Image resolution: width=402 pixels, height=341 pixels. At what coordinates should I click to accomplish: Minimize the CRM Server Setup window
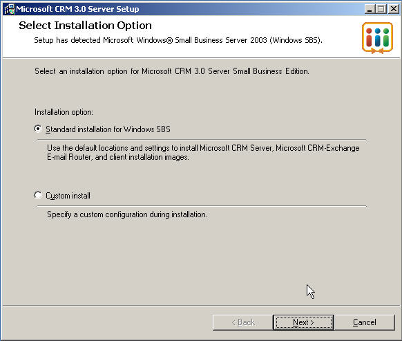tap(370, 9)
